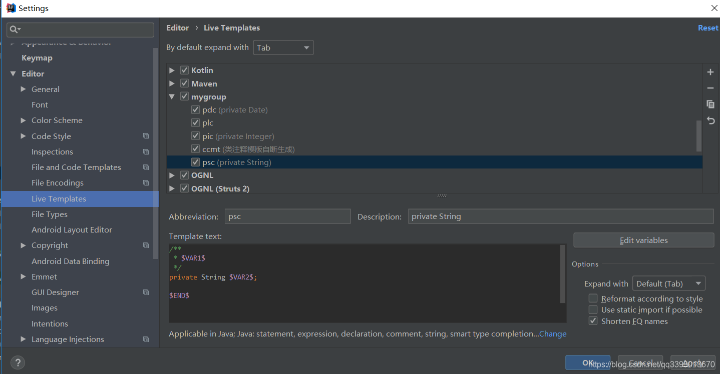Expand the OGNL (Struts 2) group arrow
The width and height of the screenshot is (720, 374).
172,188
